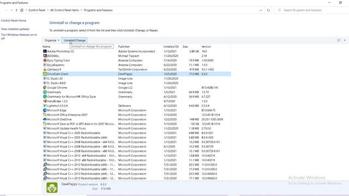Screen dimensions: 349x196
Task: Click the FL Studio 20 icon
Action: tap(45, 78)
